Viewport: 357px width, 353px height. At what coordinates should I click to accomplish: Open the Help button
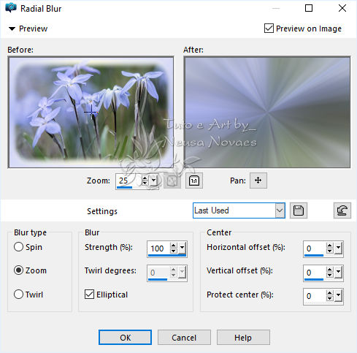coord(243,338)
